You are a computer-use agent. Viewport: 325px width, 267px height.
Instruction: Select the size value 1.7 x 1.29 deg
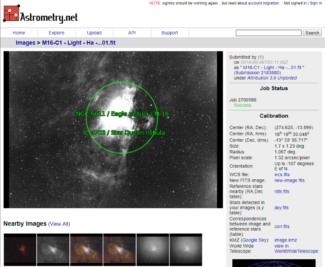point(289,146)
